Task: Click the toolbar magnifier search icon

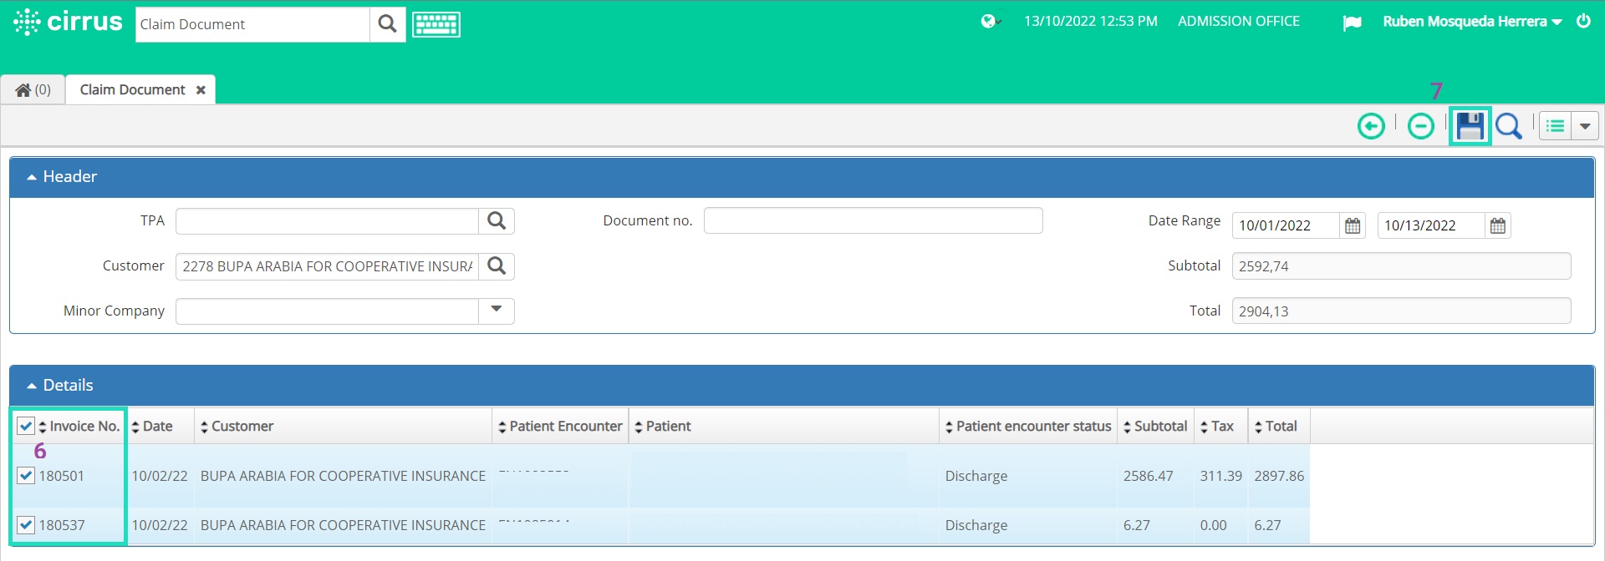Action: tap(1509, 126)
